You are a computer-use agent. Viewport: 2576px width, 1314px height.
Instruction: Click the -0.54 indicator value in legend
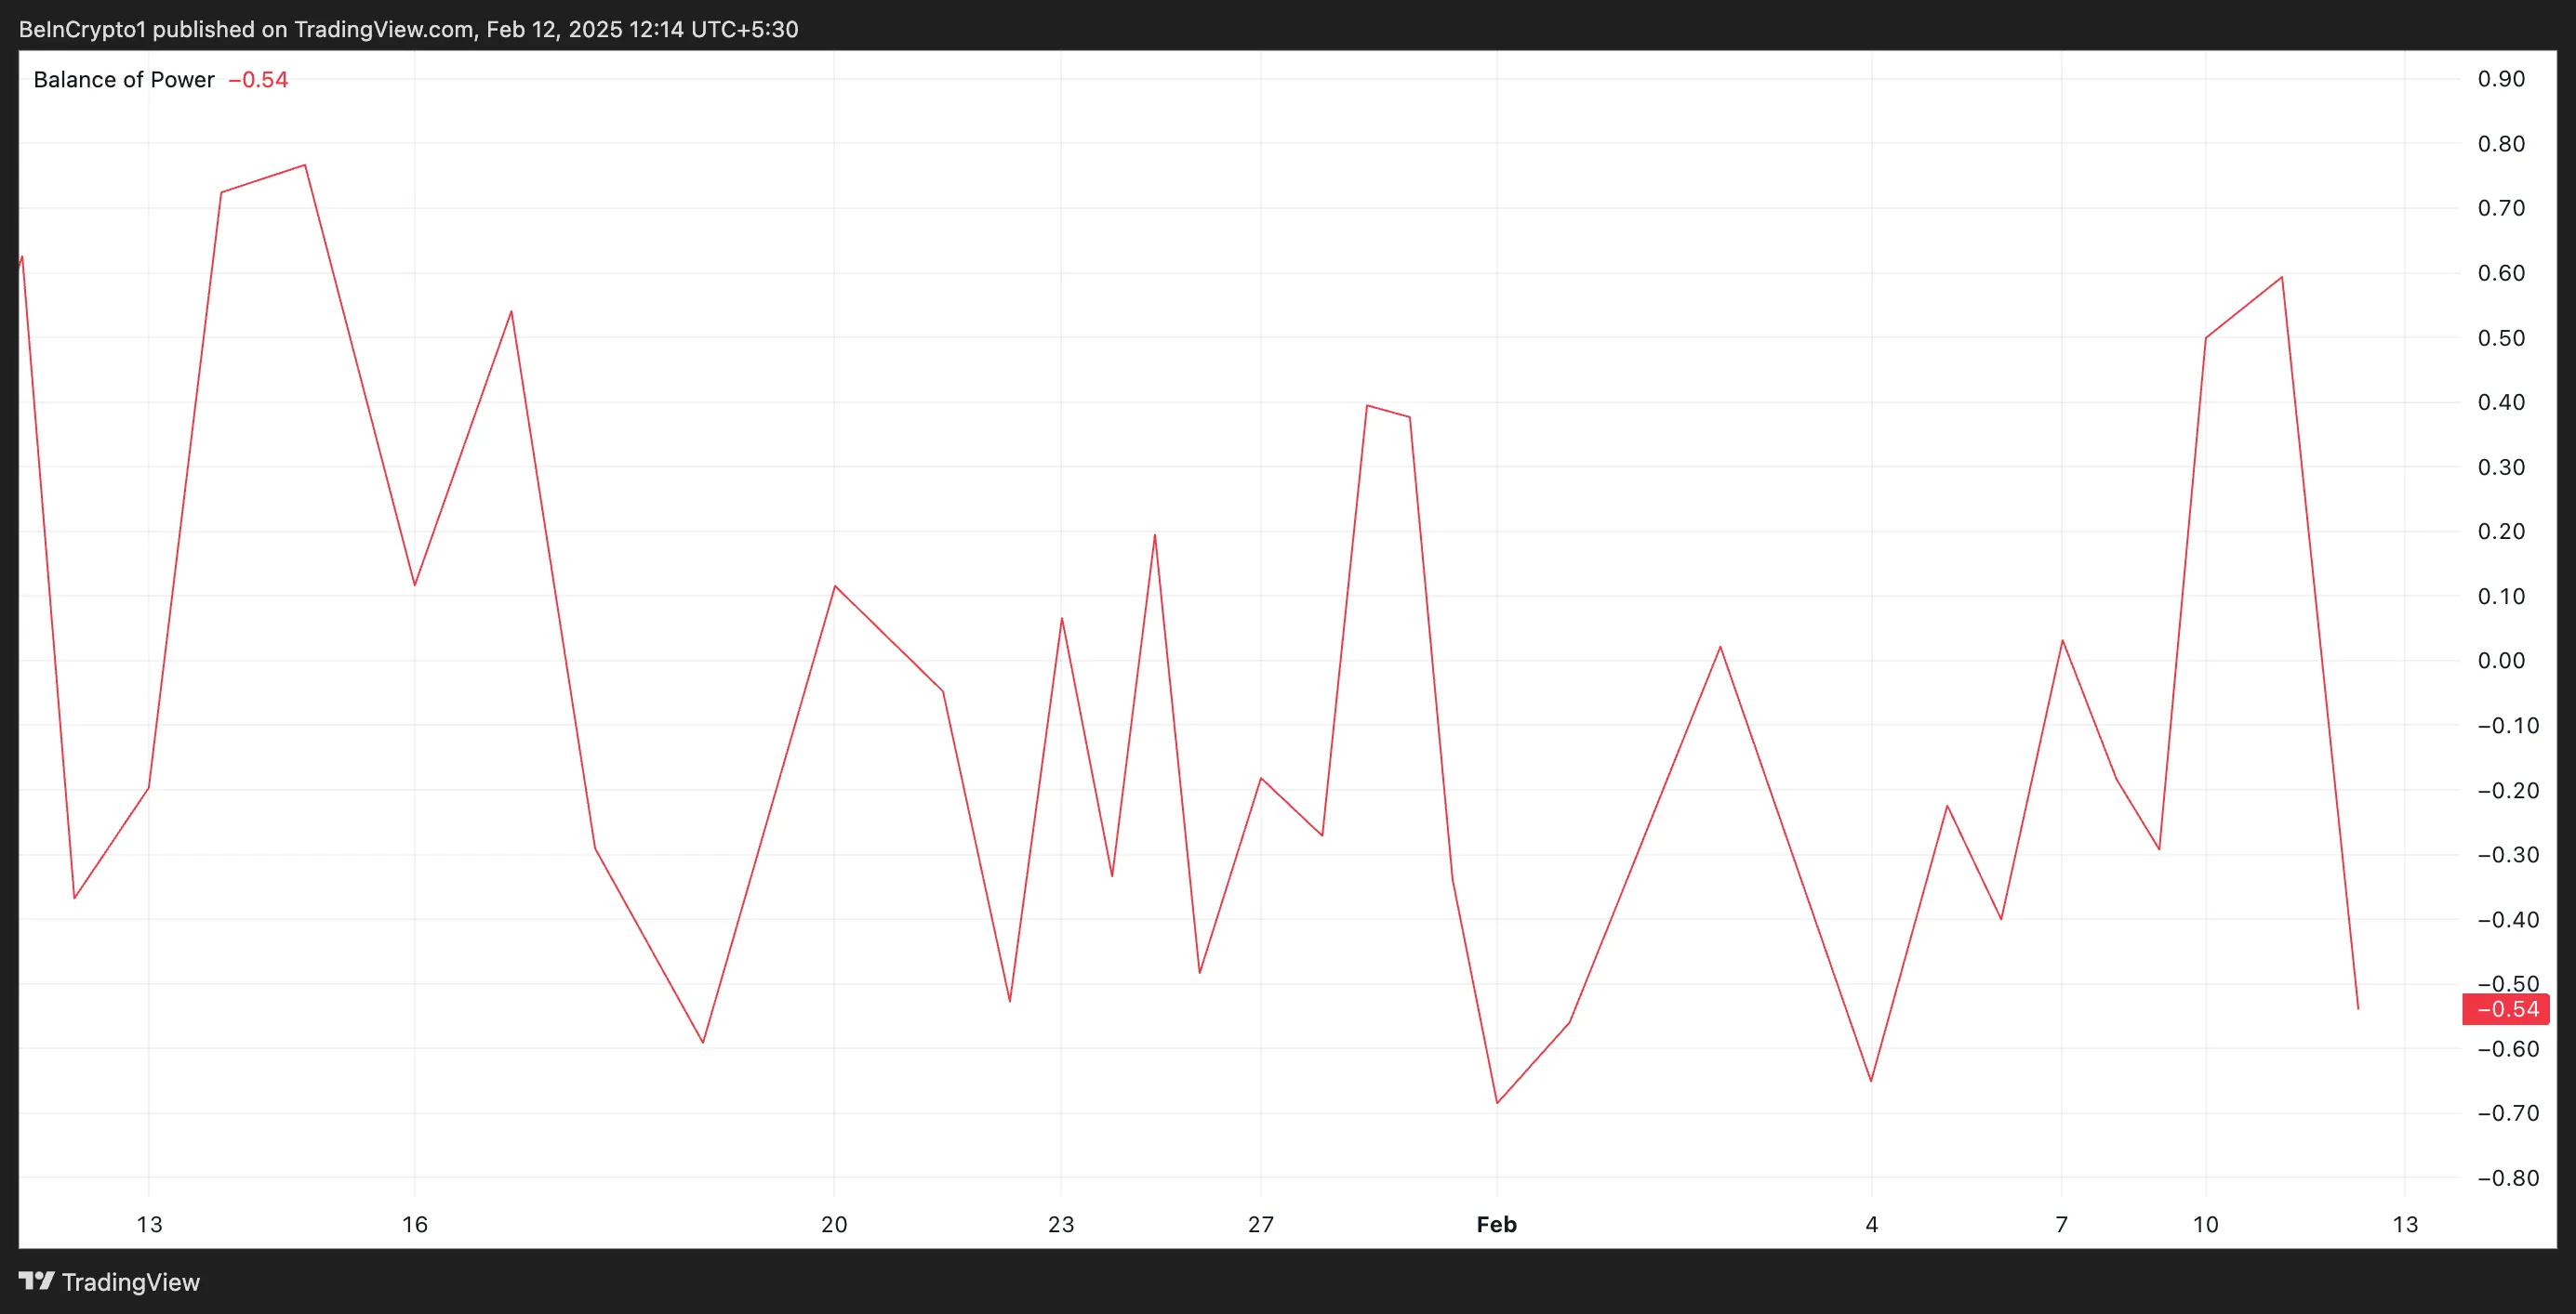(x=258, y=80)
